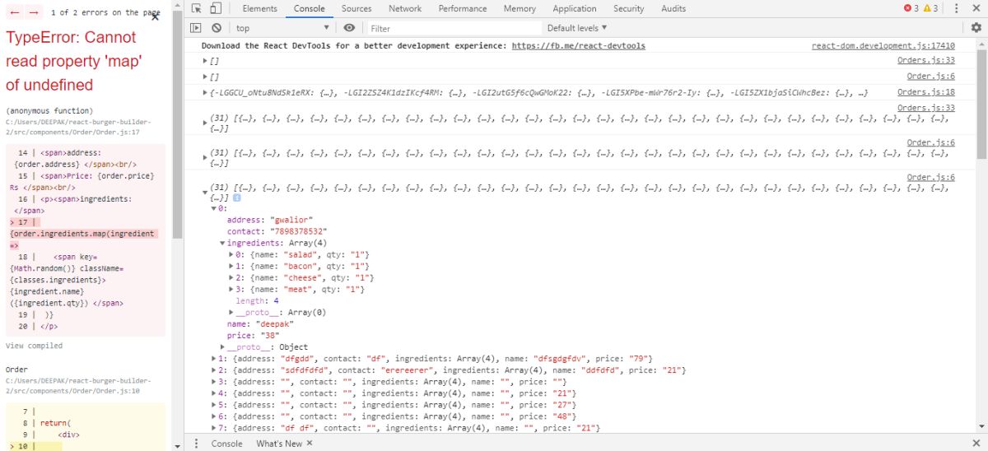988x451 pixels.
Task: Click highlighted line 17 order.ingredients.map
Action: click(86, 234)
